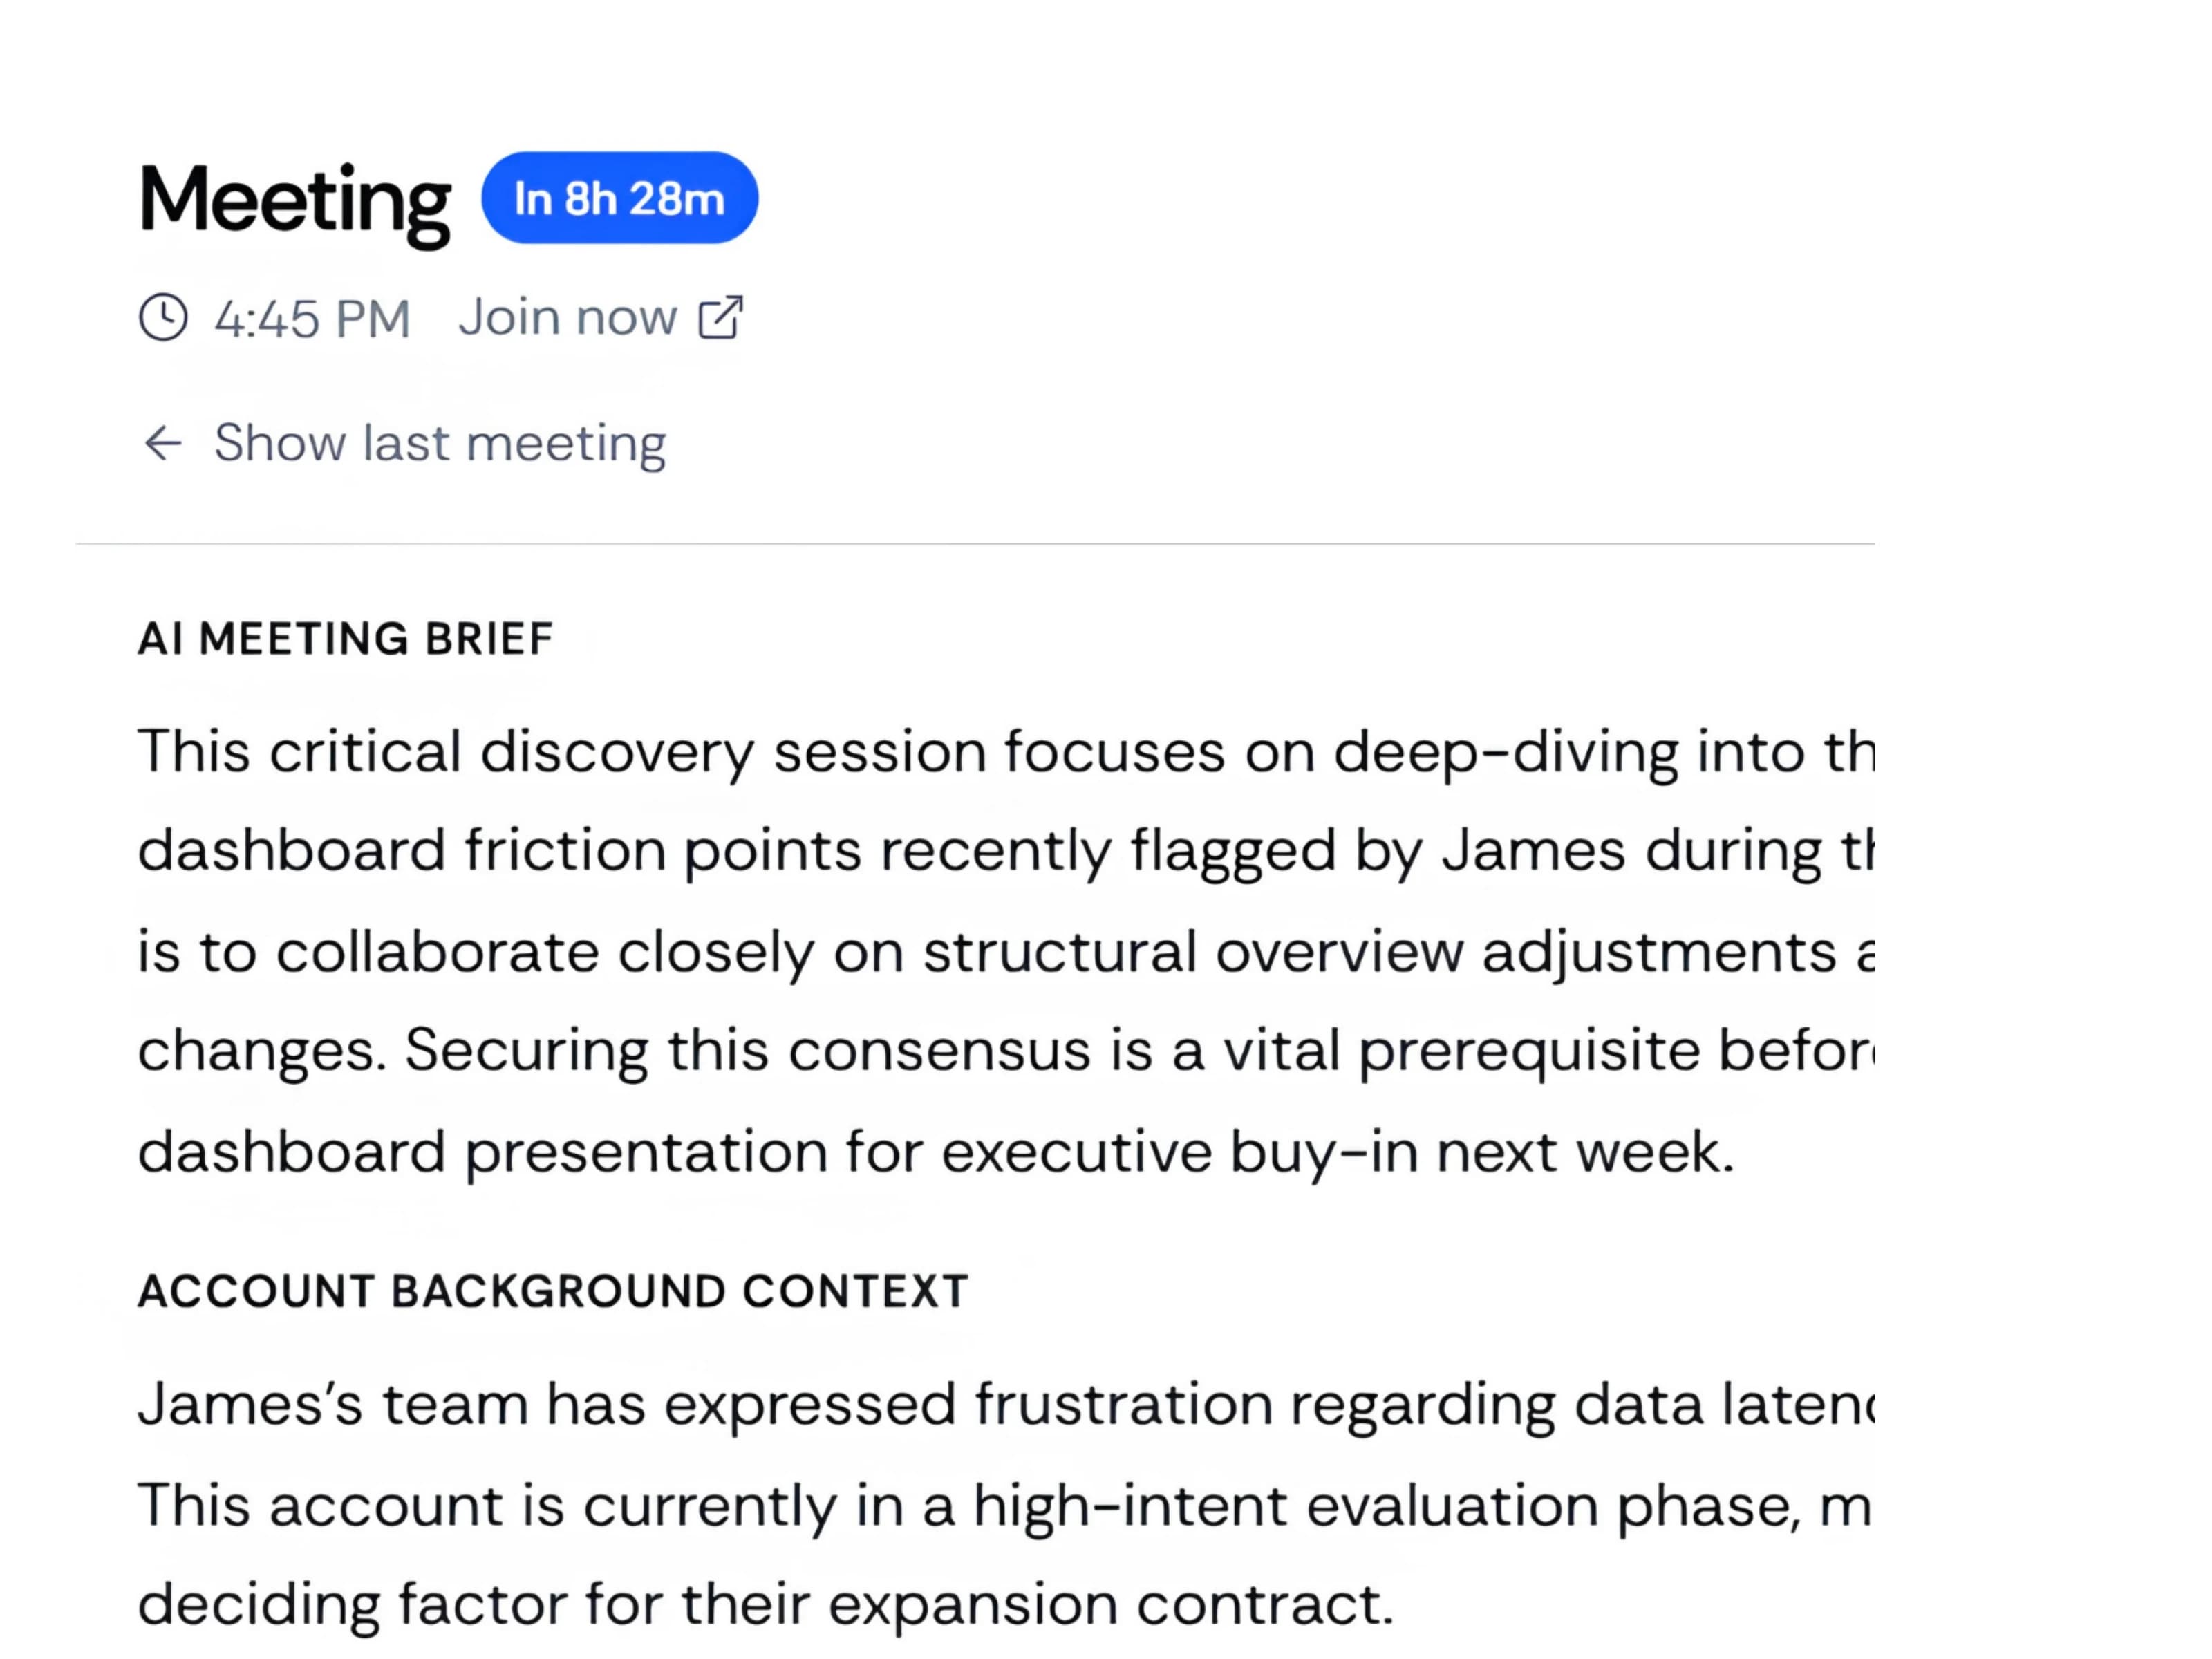2212x1659 pixels.
Task: Click the line starting This account is currently
Action: tap(1006, 1504)
